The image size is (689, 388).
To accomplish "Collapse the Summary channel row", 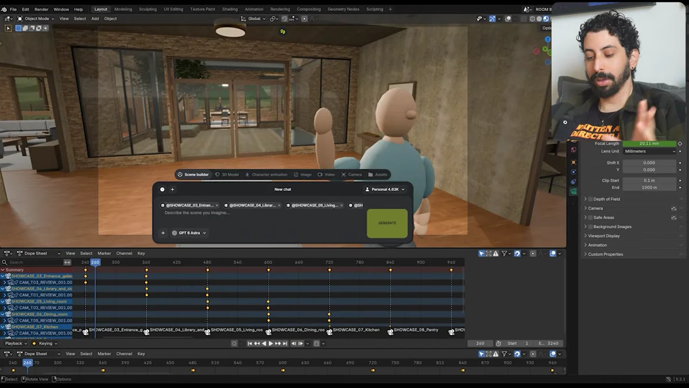I will [x=2, y=270].
